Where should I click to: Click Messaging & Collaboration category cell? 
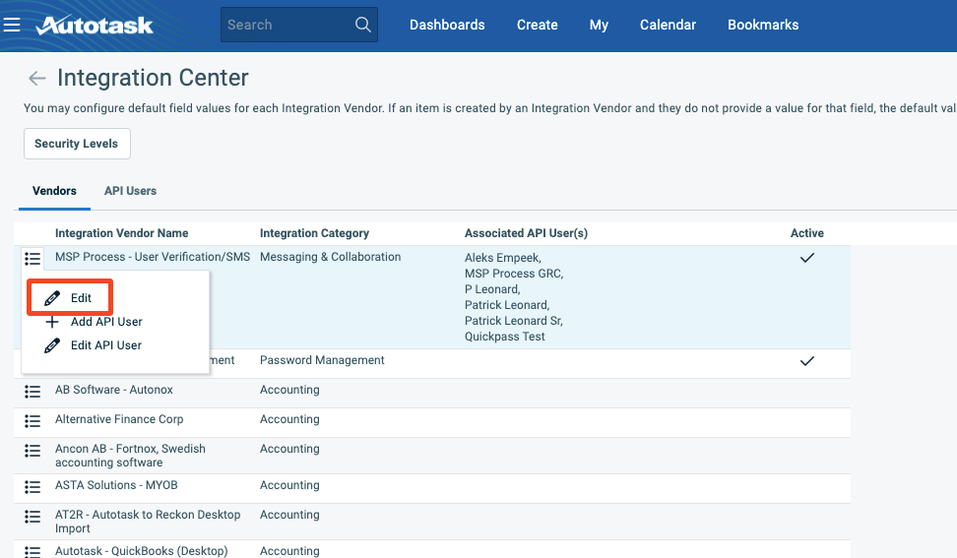330,257
